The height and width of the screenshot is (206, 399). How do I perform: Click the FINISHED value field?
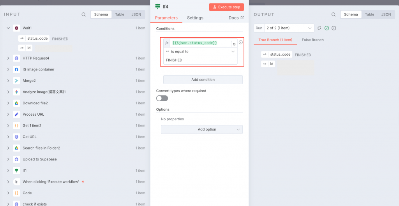click(x=200, y=60)
